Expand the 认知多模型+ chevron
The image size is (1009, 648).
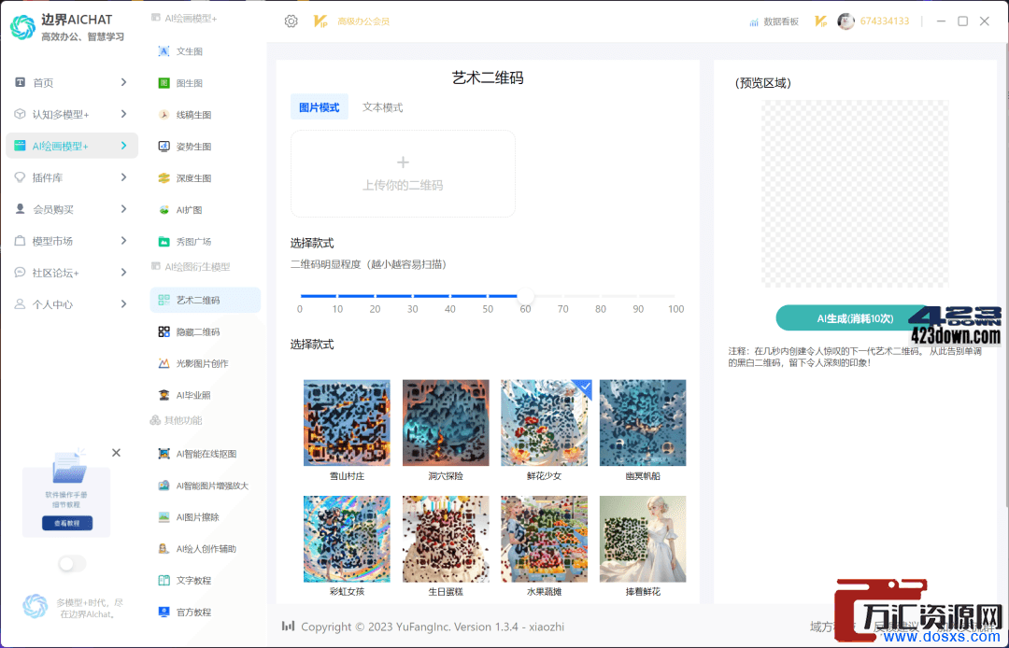tap(123, 114)
